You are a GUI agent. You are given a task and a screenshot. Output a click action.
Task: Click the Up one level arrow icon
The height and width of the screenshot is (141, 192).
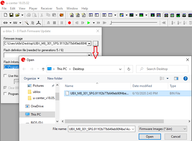pyautogui.click(x=43, y=69)
